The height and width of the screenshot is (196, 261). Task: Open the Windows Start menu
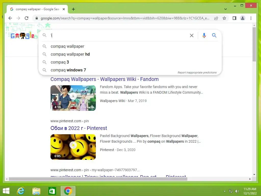pyautogui.click(x=6, y=191)
